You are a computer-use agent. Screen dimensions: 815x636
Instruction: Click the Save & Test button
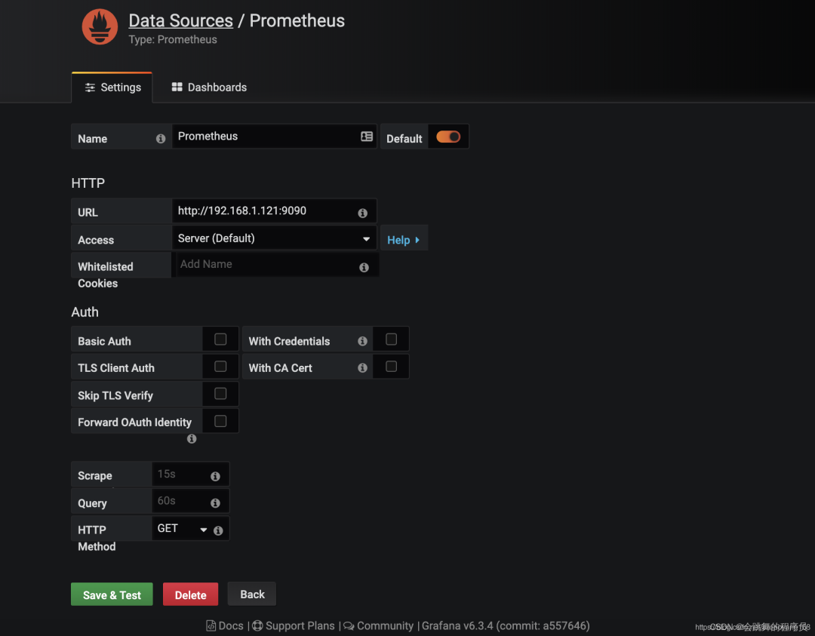112,595
